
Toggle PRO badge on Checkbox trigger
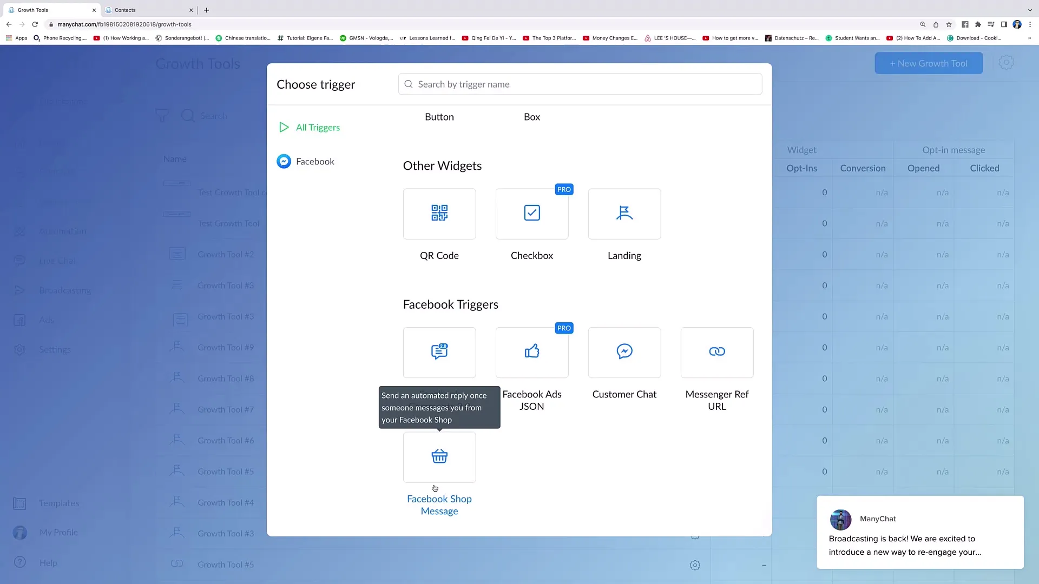pyautogui.click(x=564, y=189)
